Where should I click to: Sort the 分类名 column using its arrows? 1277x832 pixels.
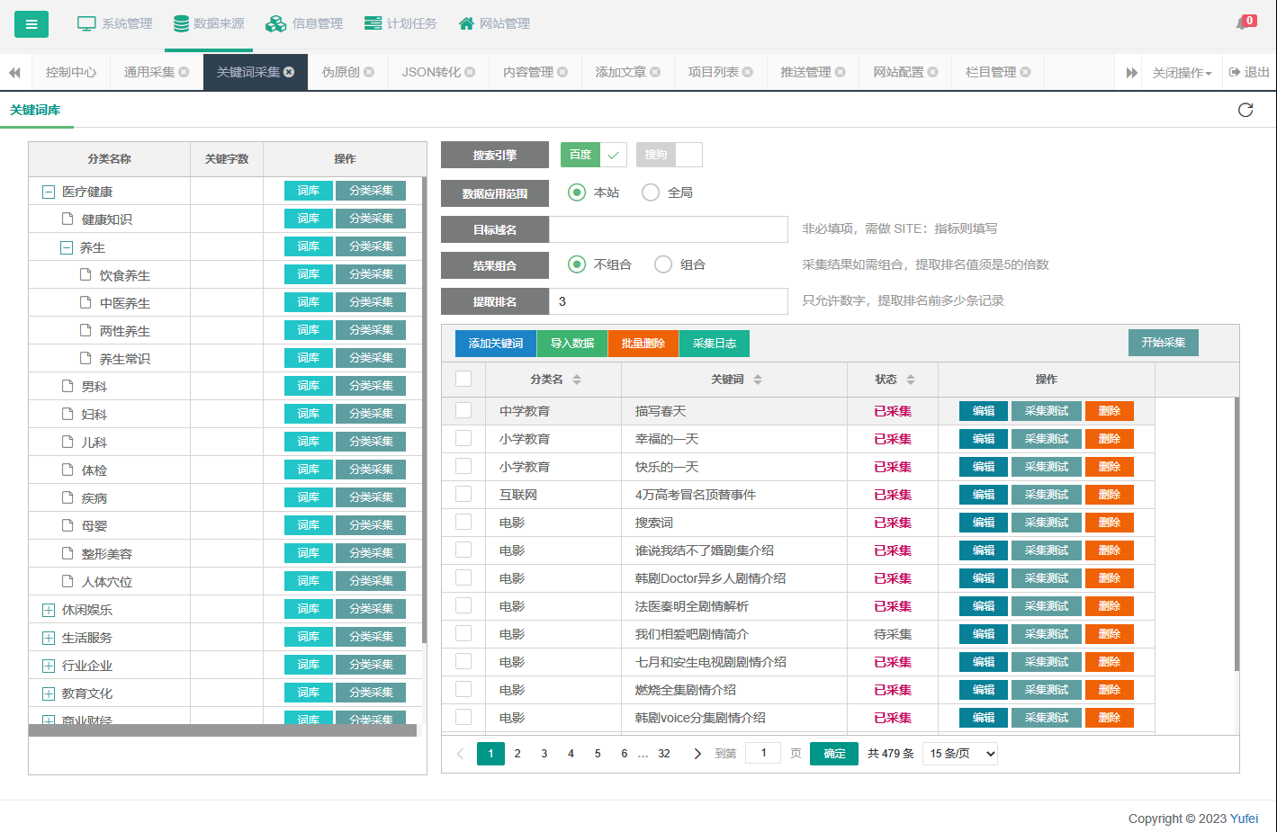577,380
